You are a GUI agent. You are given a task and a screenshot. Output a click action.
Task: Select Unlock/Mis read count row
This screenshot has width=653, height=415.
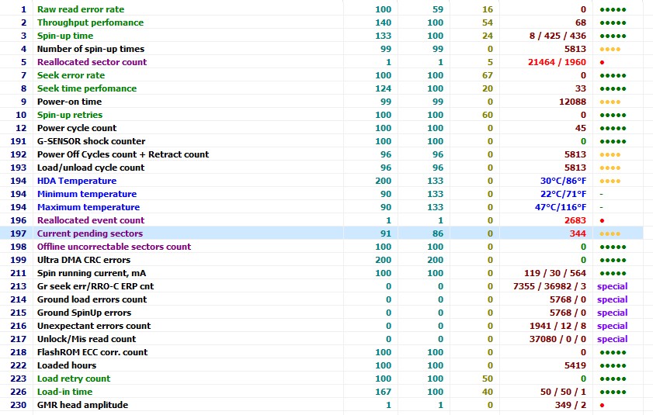321,339
